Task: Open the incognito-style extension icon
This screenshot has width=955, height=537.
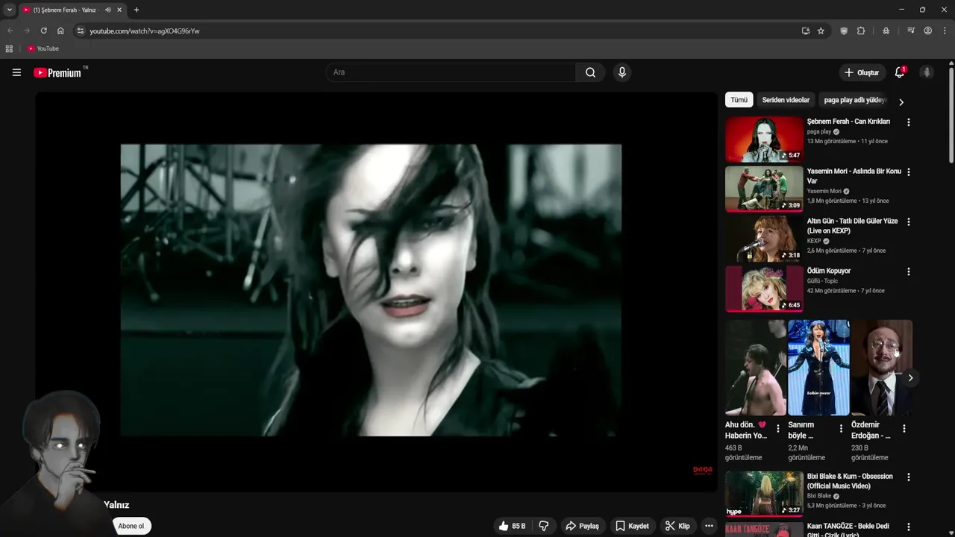Action: click(x=886, y=31)
